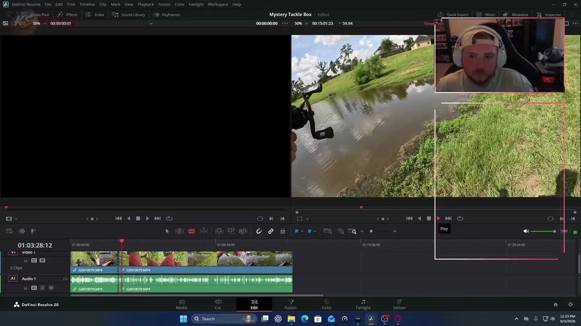This screenshot has width=581, height=326.
Task: Open the Fusion page
Action: 290,304
